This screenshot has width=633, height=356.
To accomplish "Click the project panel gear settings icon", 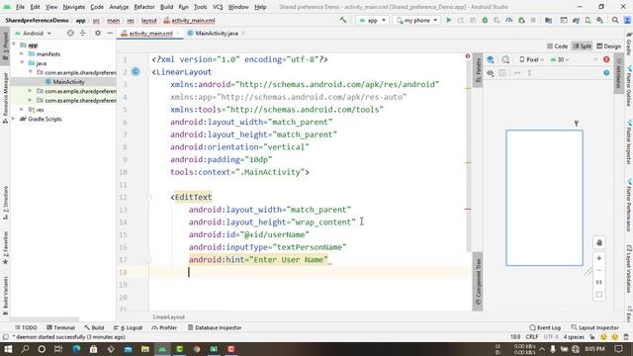I will click(x=98, y=33).
